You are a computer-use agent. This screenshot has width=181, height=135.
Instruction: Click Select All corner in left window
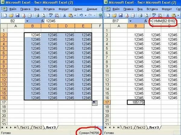pos(4,26)
